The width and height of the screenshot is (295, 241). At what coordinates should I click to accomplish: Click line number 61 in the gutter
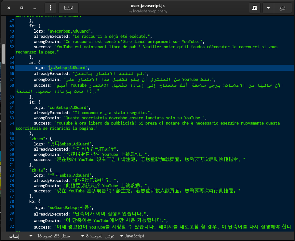click(x=12, y=107)
